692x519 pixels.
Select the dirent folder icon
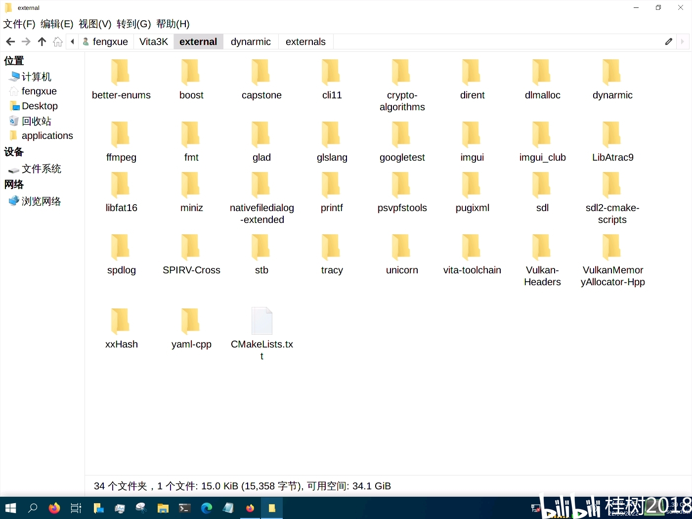pos(472,72)
